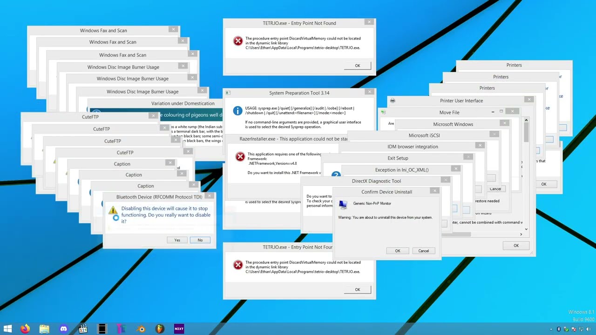The height and width of the screenshot is (335, 596).
Task: Click vertical scrollbar thumb in Printer User Interface
Action: 526,133
